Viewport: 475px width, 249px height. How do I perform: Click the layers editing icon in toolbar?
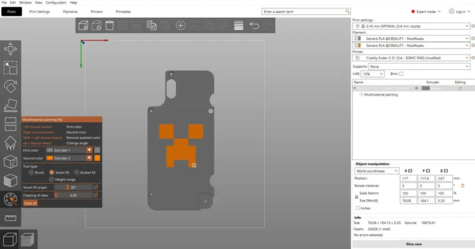tap(239, 25)
